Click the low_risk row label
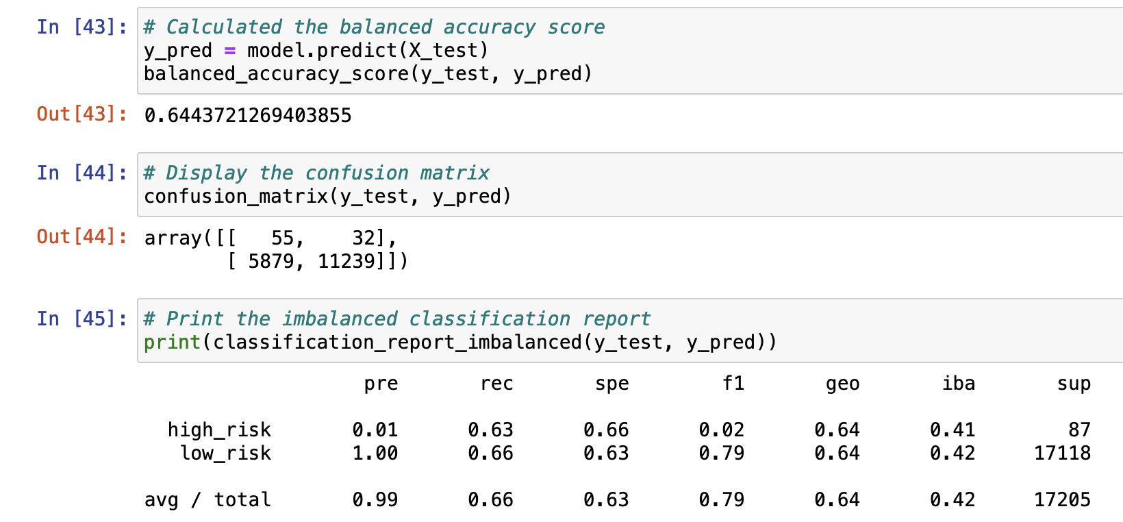1123x522 pixels. [x=225, y=453]
